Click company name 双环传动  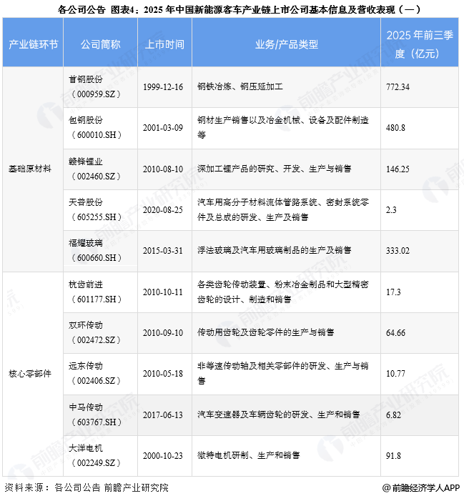click(x=86, y=325)
